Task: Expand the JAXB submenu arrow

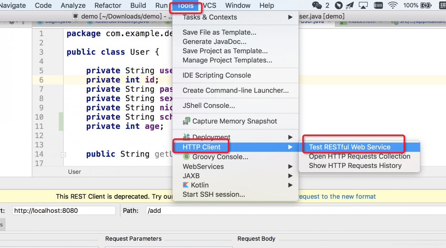Action: [290, 176]
